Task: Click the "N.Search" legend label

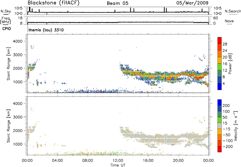Action: click(233, 11)
